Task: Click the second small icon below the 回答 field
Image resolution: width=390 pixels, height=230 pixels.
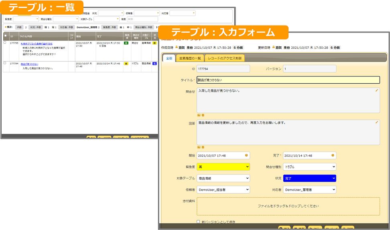Action: tap(203, 147)
